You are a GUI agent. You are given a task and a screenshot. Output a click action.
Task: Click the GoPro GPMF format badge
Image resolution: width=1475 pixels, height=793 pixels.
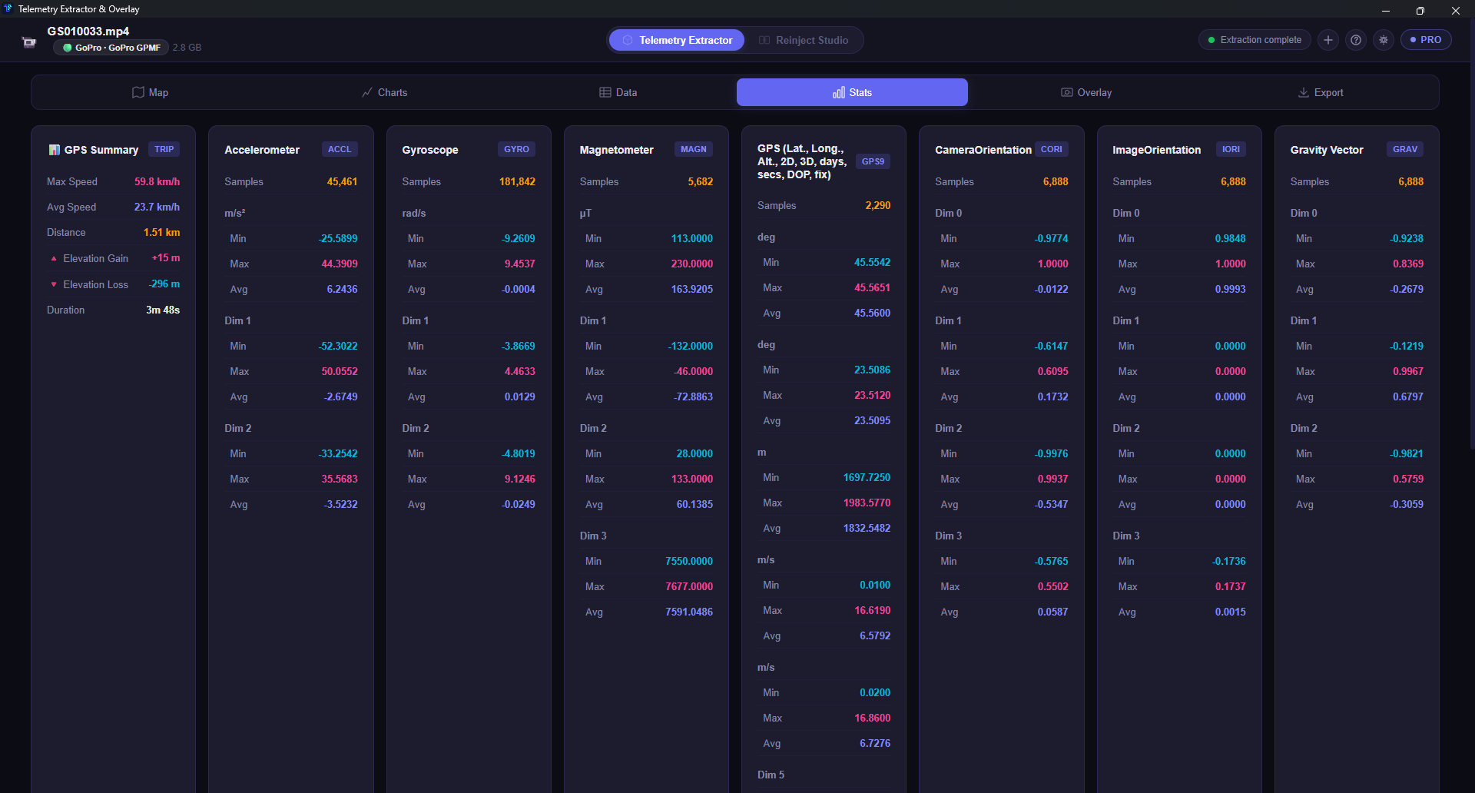[111, 48]
